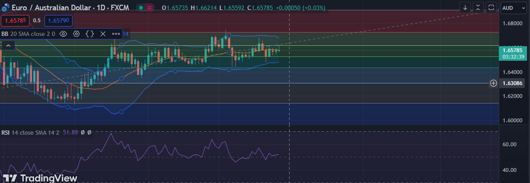Click the high price H1.66214 value
This screenshot has width=530, height=183.
pyautogui.click(x=205, y=8)
